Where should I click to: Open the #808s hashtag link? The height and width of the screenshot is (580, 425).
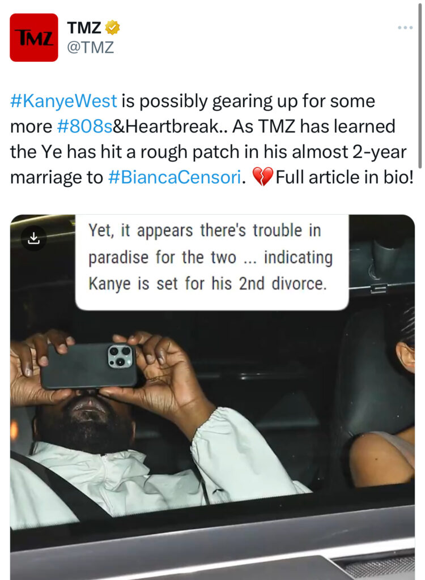pyautogui.click(x=85, y=126)
